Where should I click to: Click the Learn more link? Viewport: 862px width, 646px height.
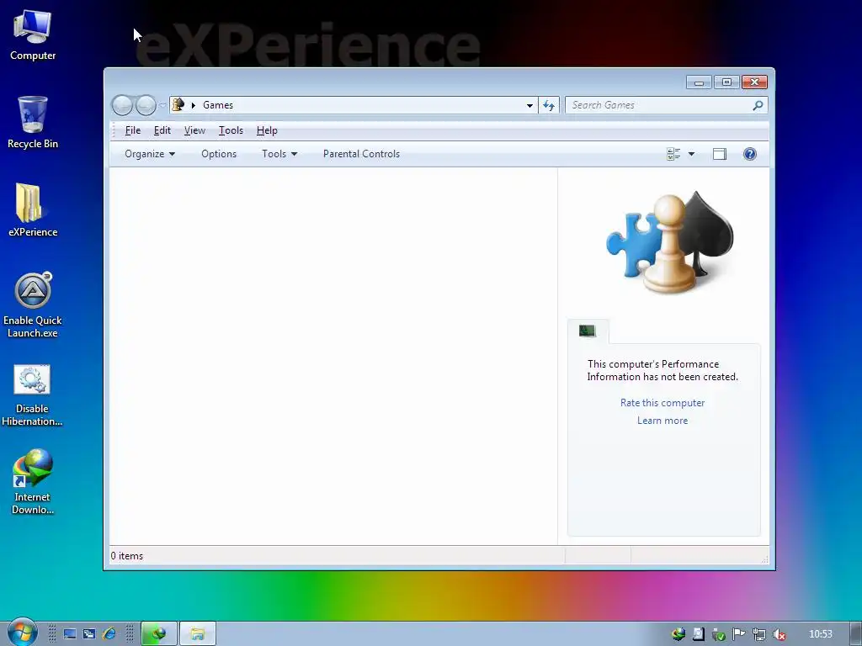click(662, 421)
